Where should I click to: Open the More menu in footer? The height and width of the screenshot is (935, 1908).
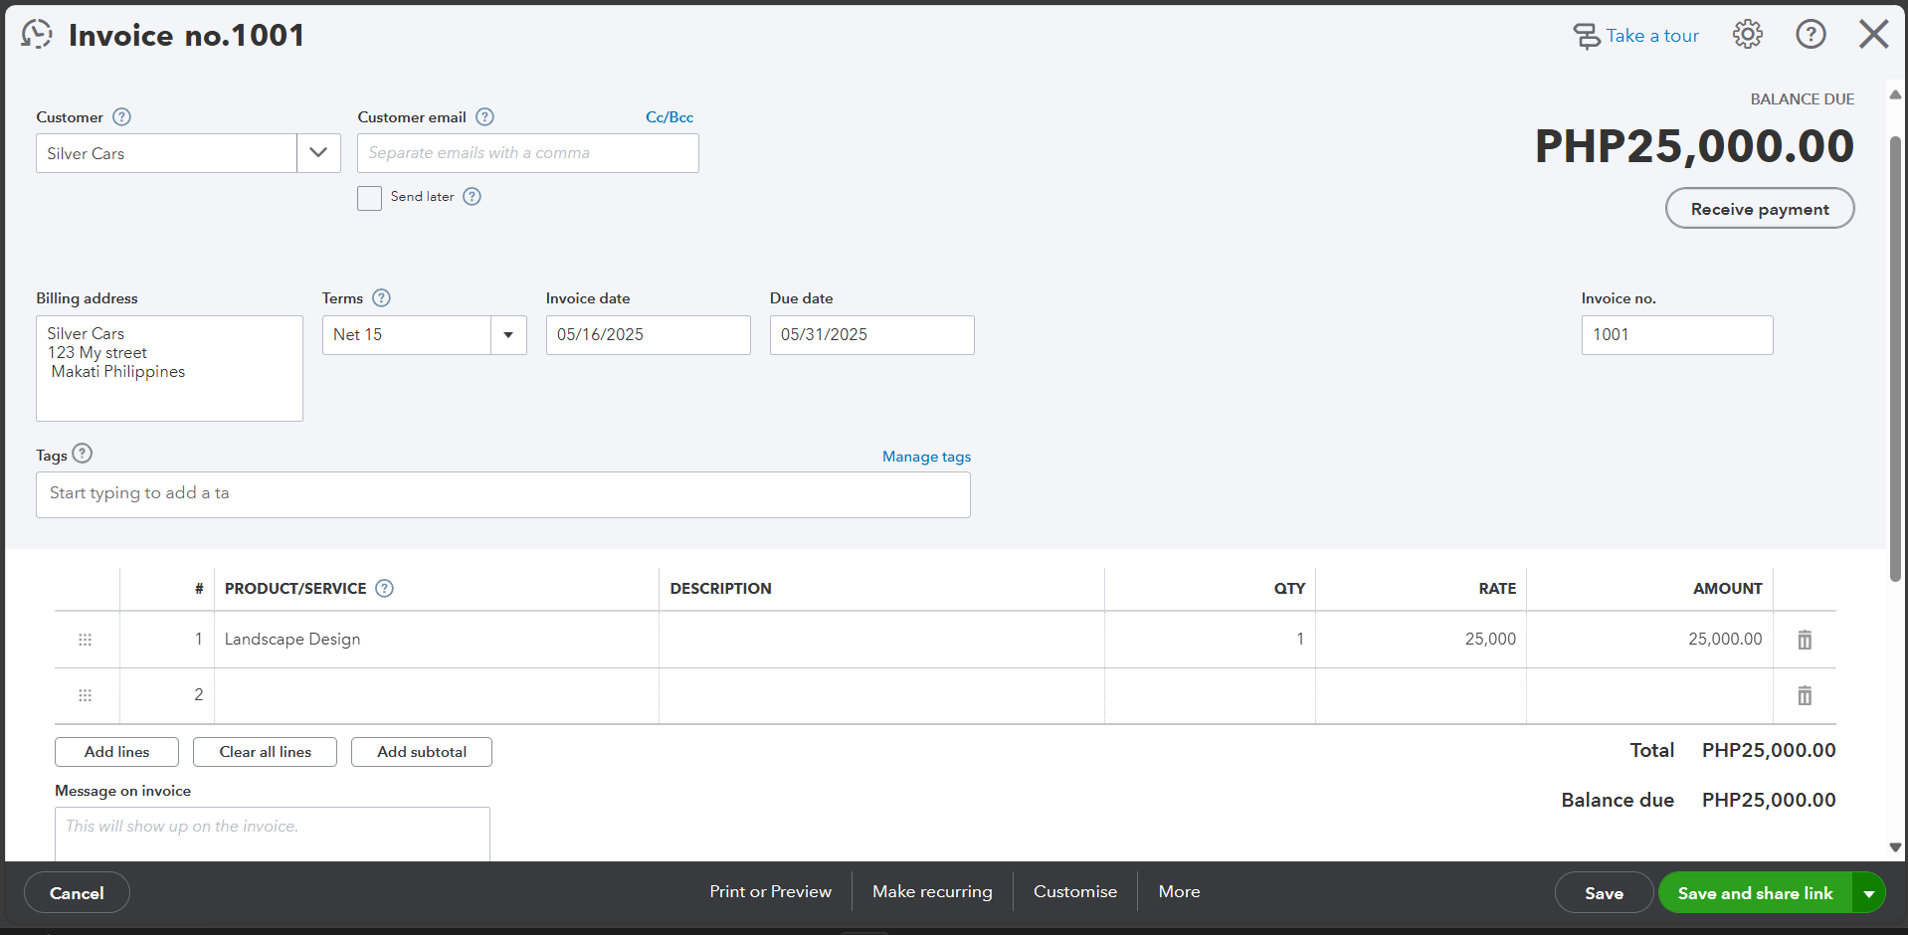coord(1179,891)
